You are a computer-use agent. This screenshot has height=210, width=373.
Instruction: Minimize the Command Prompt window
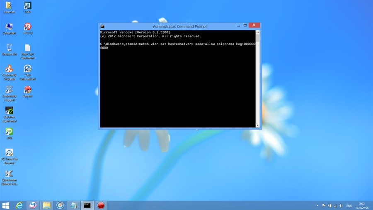[239, 26]
